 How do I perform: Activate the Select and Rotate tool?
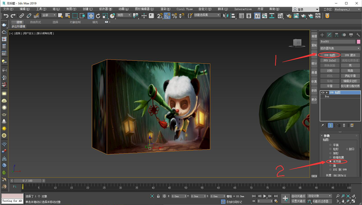pyautogui.click(x=98, y=16)
